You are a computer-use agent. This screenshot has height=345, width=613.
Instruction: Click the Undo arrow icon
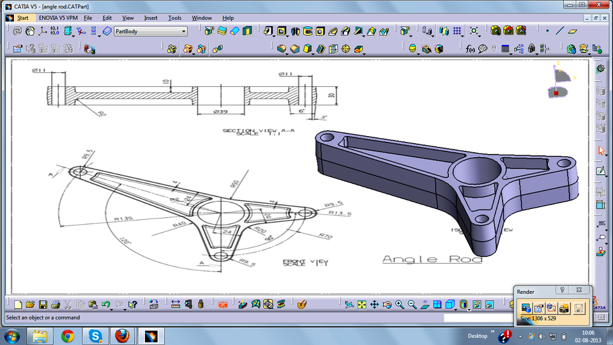[x=106, y=305]
